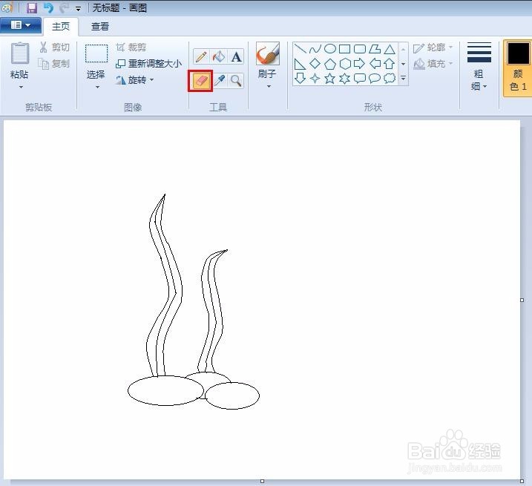Choose the straight Line shape

(x=300, y=48)
